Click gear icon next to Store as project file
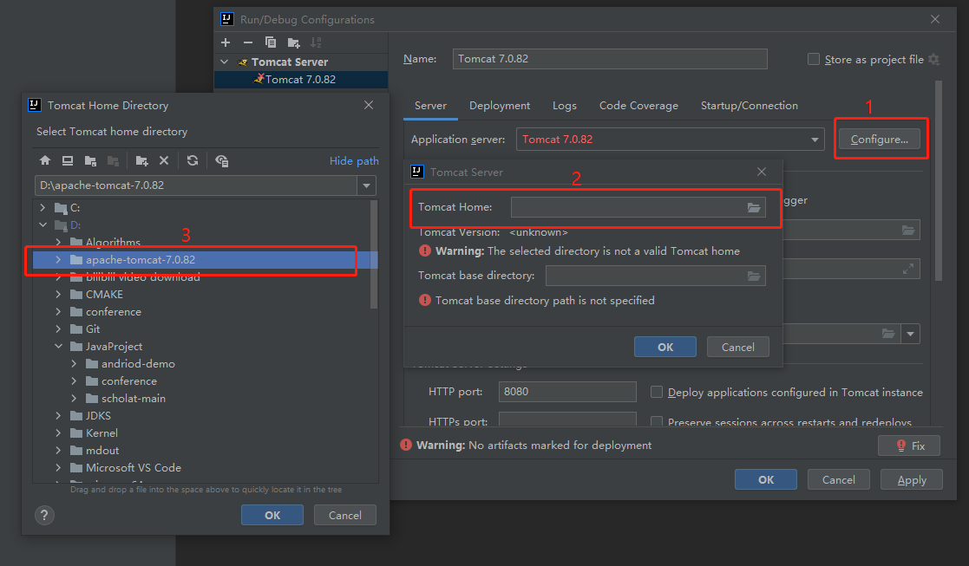The image size is (969, 566). tap(933, 59)
